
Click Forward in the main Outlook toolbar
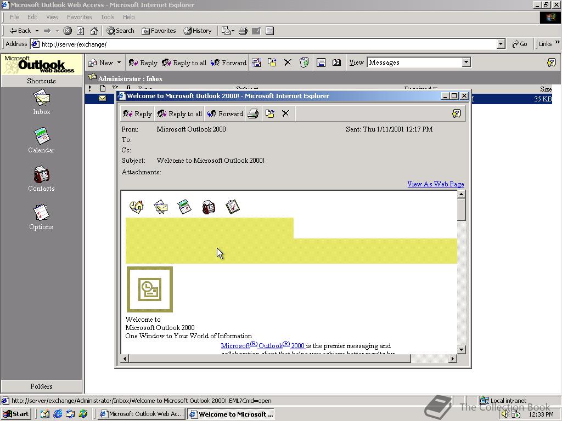[229, 62]
